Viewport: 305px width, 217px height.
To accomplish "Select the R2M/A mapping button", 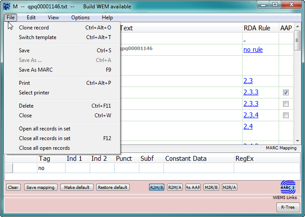I will pos(175,187).
